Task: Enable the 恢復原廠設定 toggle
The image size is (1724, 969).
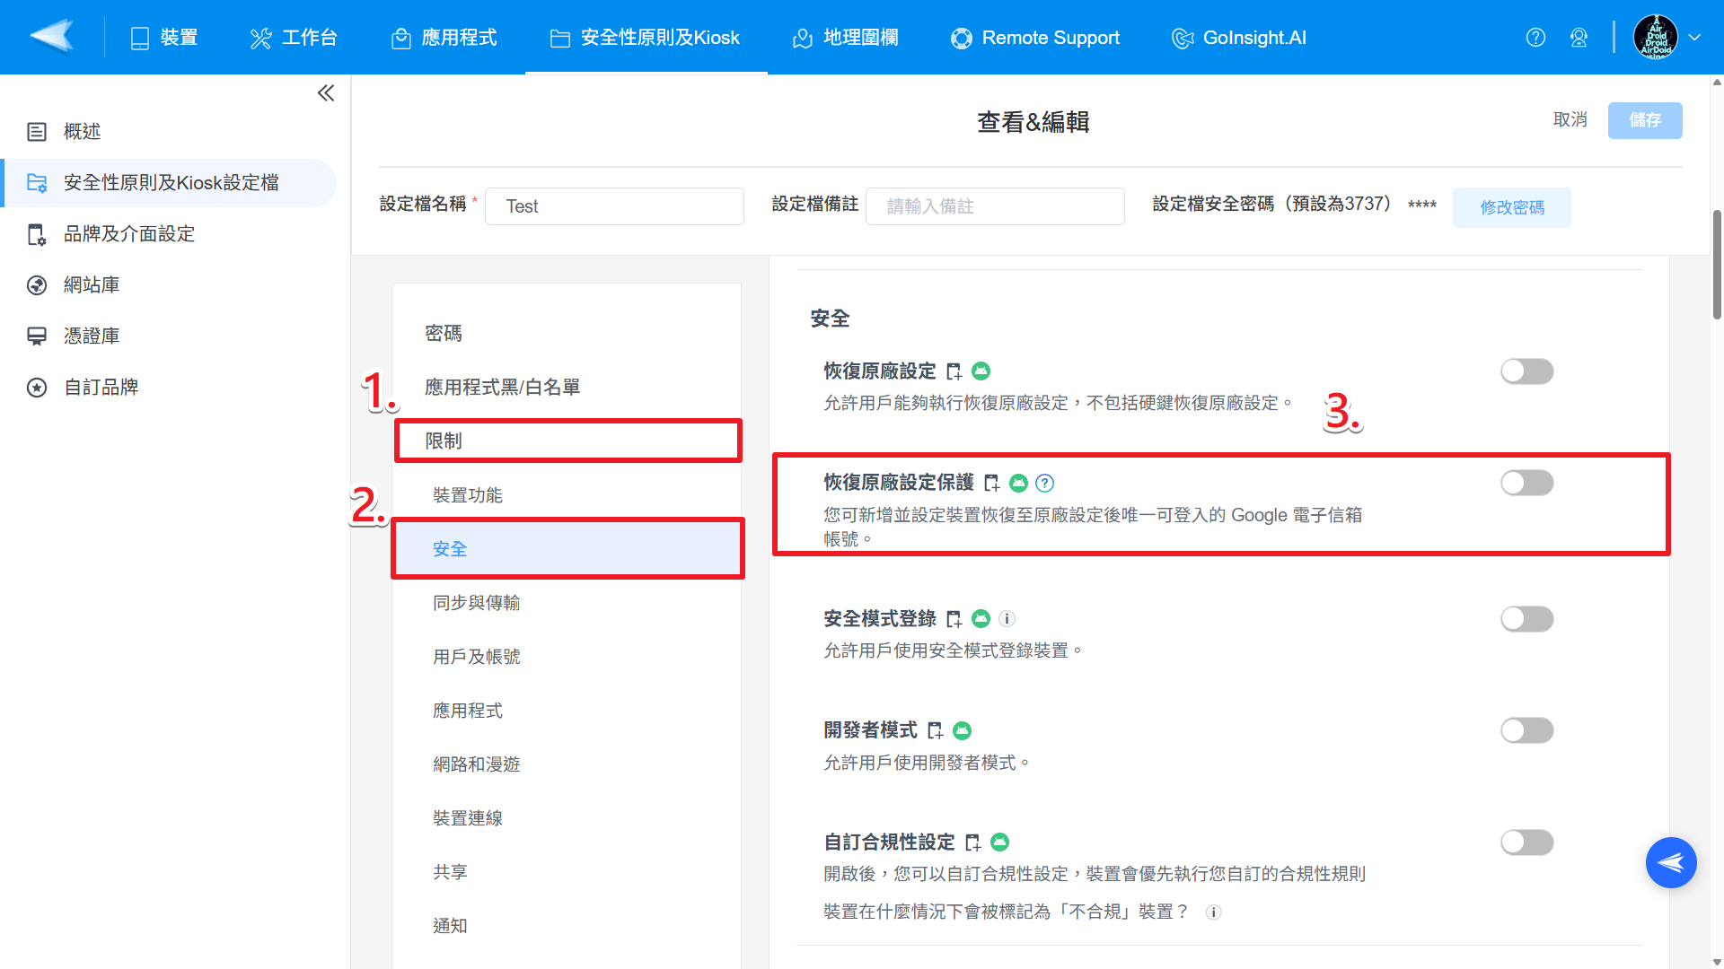Action: pyautogui.click(x=1526, y=371)
